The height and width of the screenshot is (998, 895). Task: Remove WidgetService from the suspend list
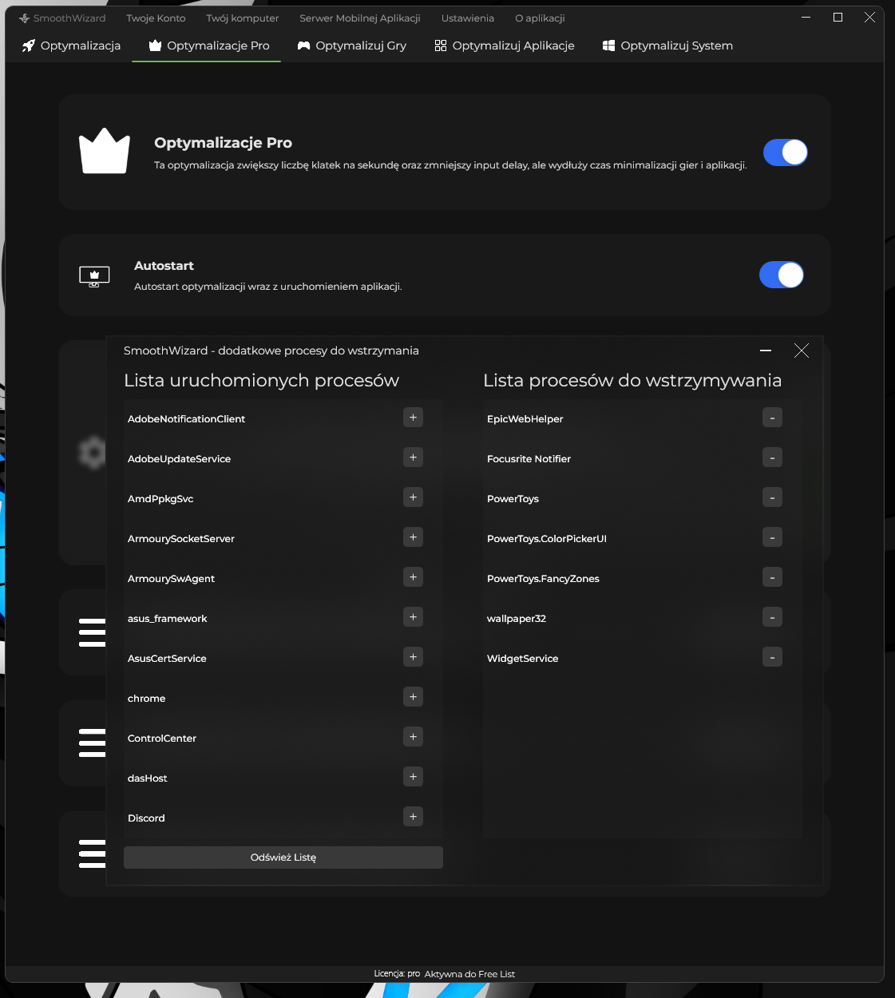point(772,657)
